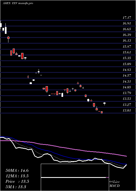Click the 13.53 price axis label

tap(127, 99)
